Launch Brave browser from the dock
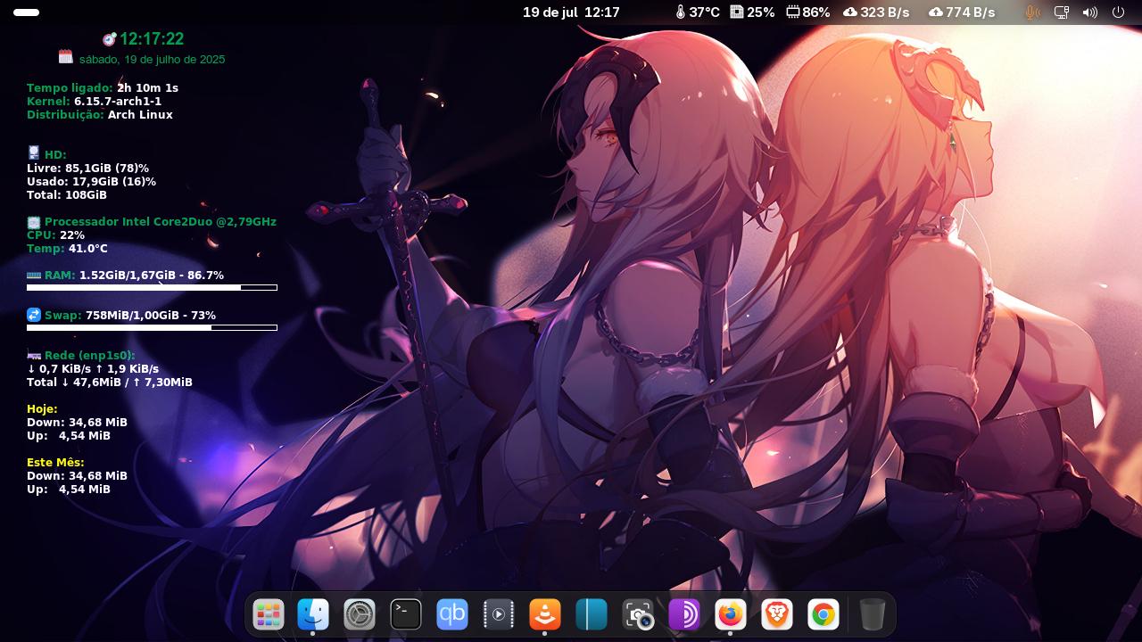The width and height of the screenshot is (1142, 642). pos(777,614)
